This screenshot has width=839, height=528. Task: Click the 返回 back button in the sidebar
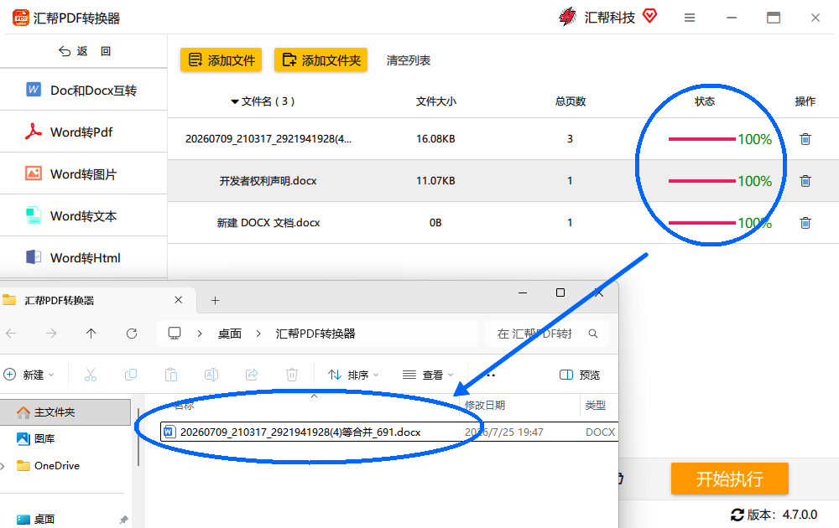click(x=84, y=51)
